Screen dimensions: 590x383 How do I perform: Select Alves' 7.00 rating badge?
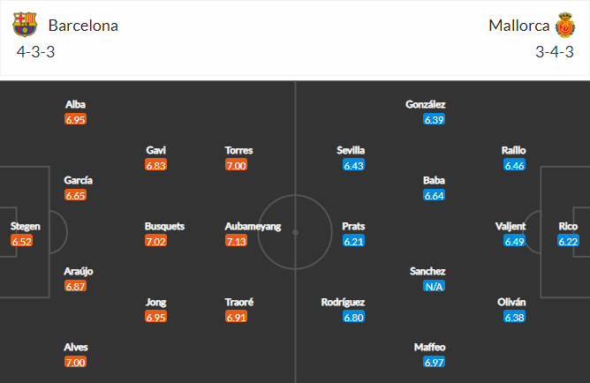[76, 363]
